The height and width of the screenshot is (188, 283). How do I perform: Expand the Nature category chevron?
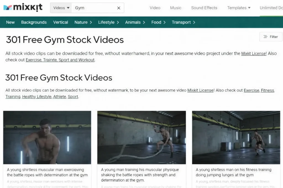pyautogui.click(x=91, y=22)
